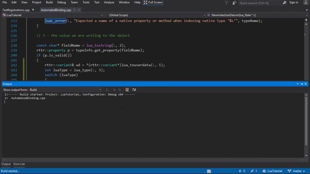Open the Show output from Build dropdown
The width and height of the screenshot is (310, 174).
point(65,90)
